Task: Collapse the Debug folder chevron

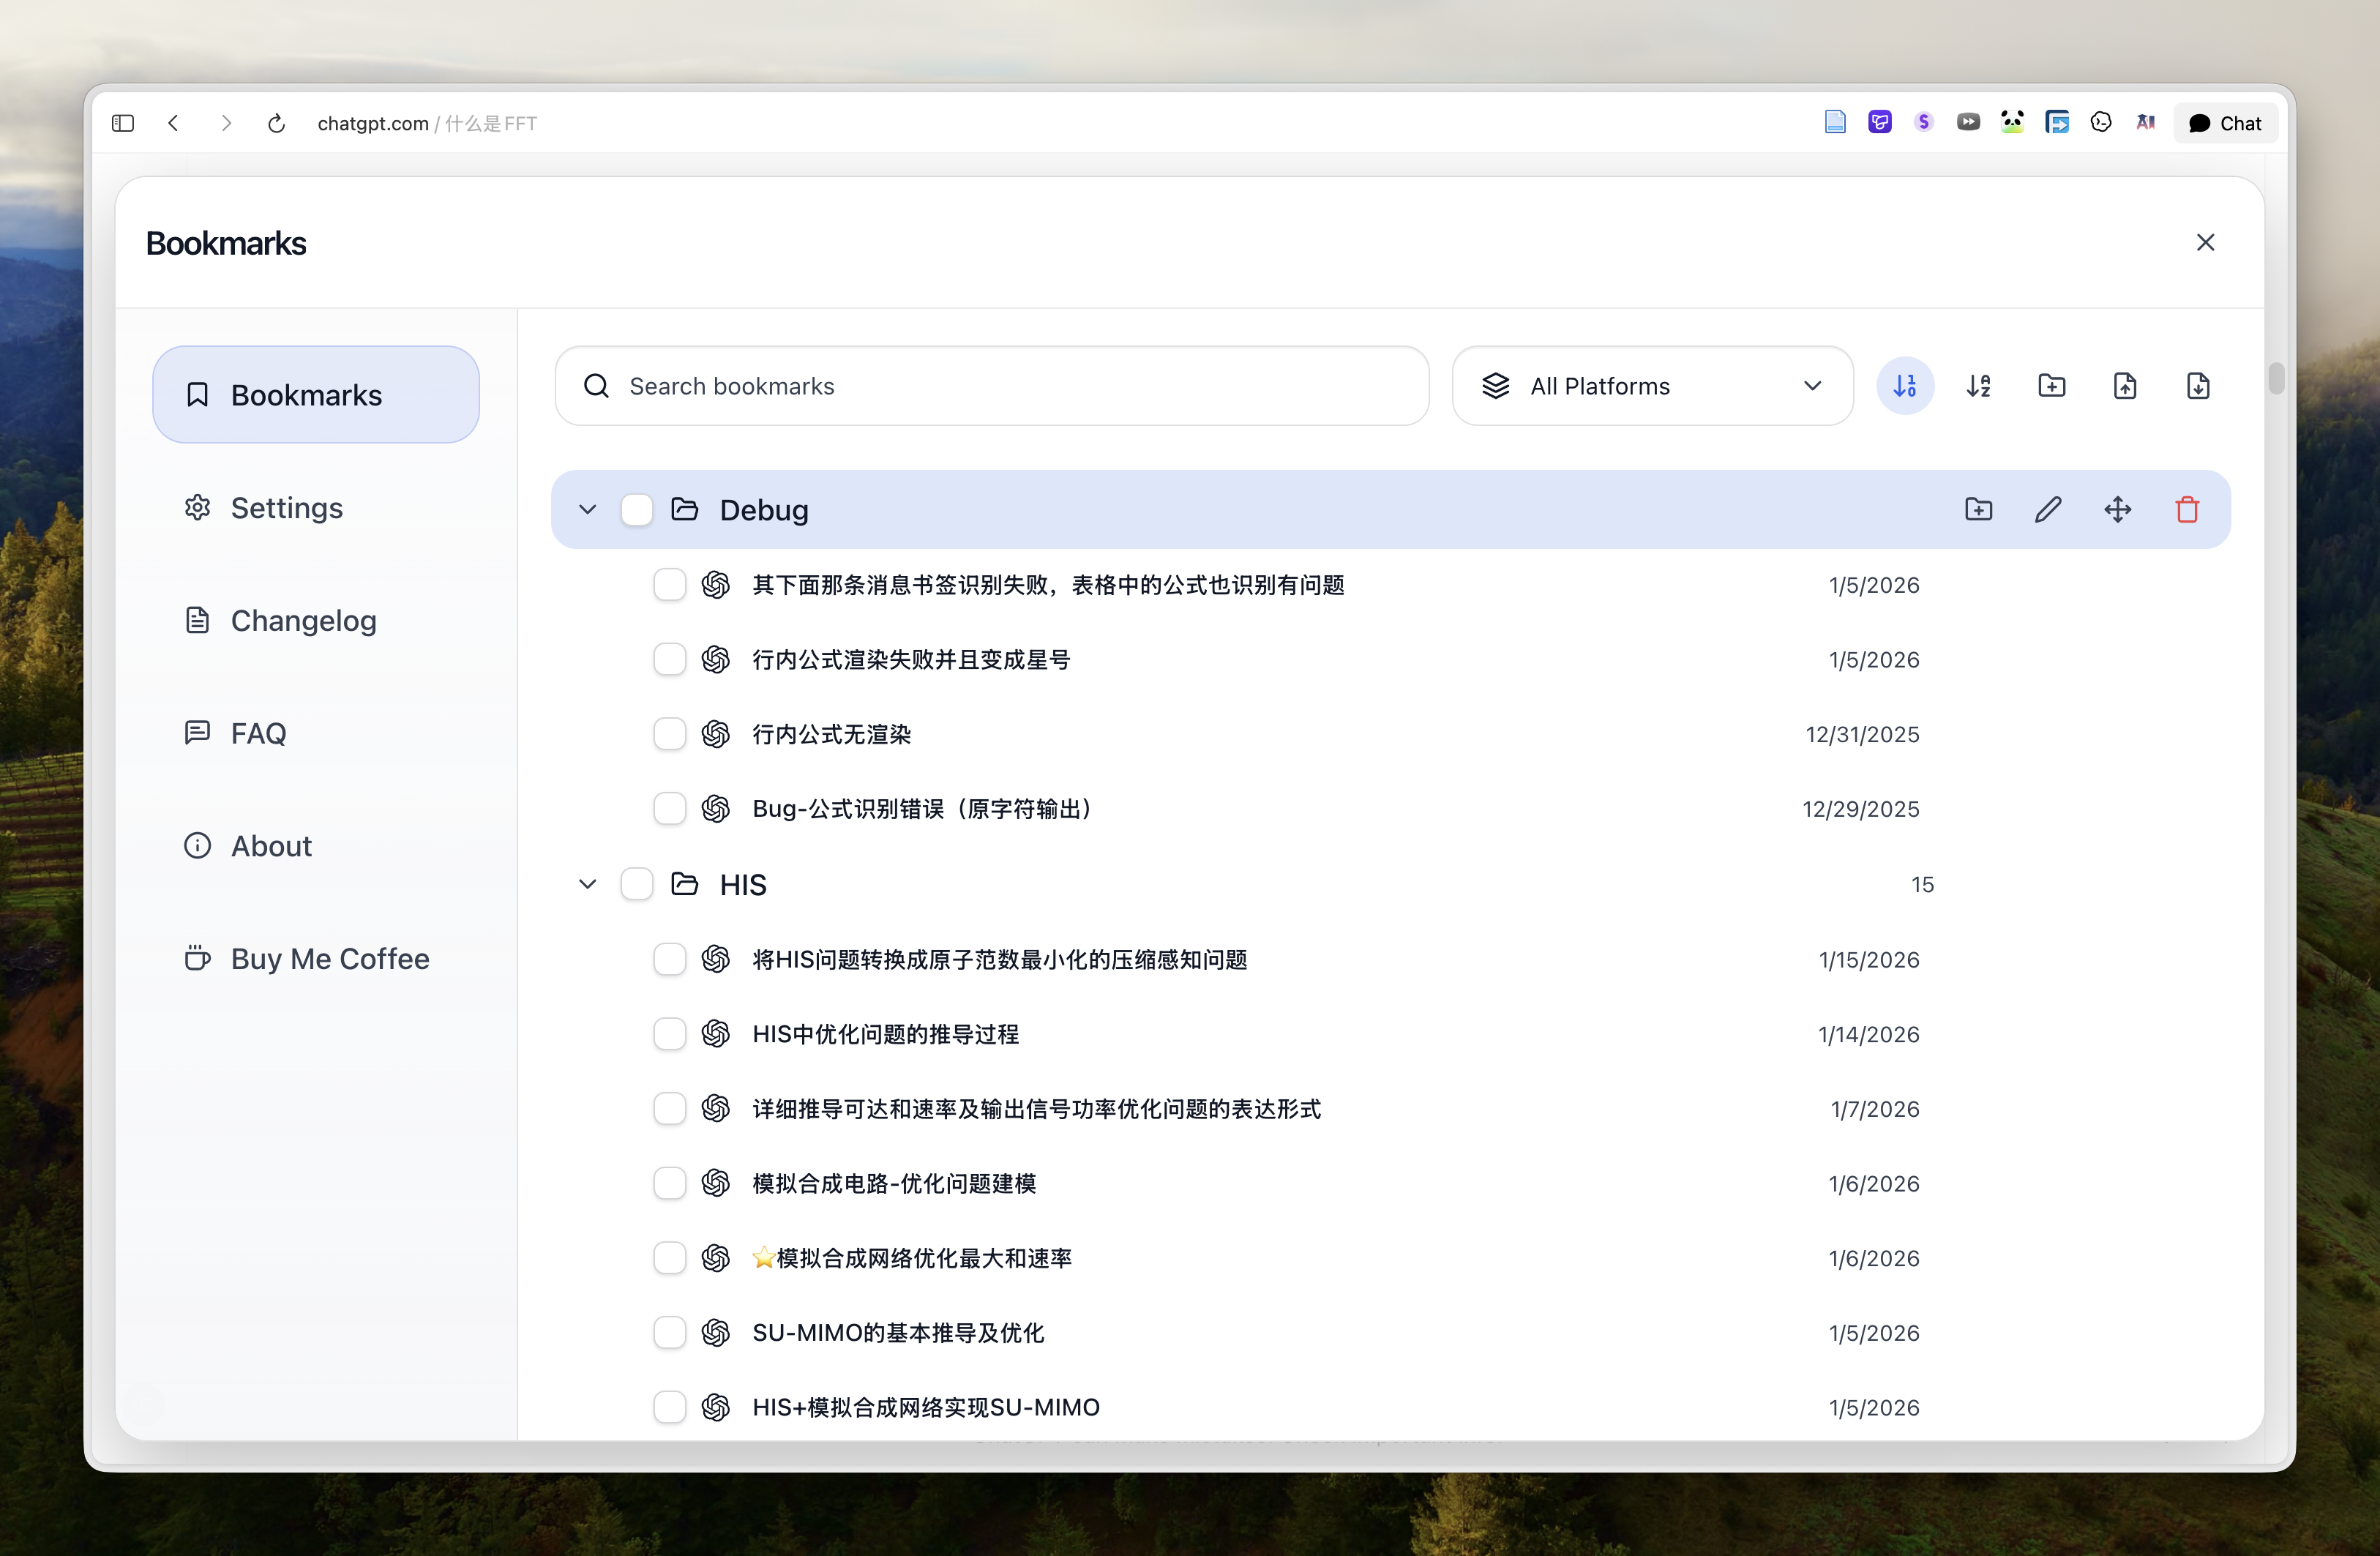Action: 587,509
